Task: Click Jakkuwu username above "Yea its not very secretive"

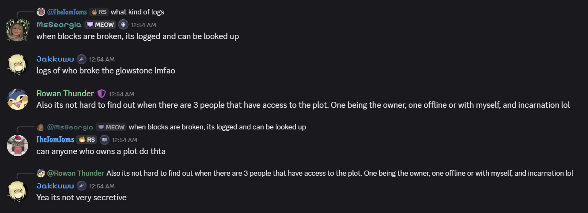Action: click(x=55, y=186)
